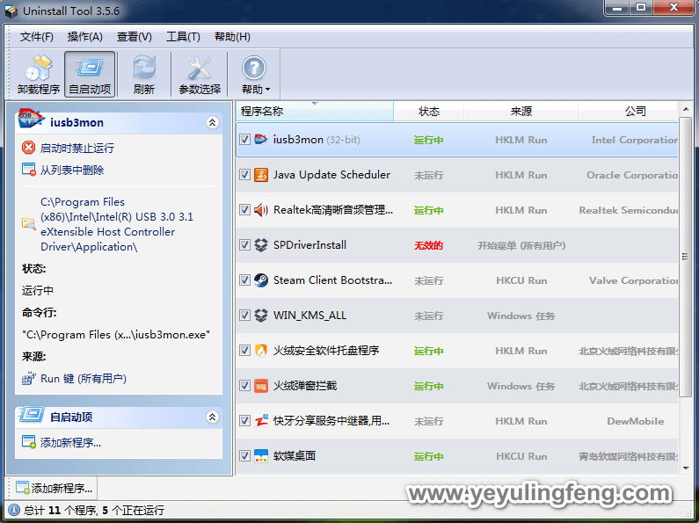Click the 从列表中删除 icon in sidebar
Viewport: 699px width, 523px height.
pos(28,170)
